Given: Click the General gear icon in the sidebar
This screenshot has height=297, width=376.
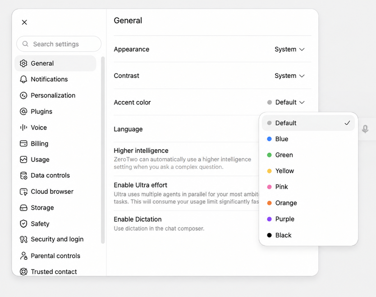Looking at the screenshot, I should pyautogui.click(x=23, y=63).
